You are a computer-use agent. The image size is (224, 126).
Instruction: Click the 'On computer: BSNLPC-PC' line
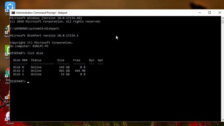(x=29, y=46)
